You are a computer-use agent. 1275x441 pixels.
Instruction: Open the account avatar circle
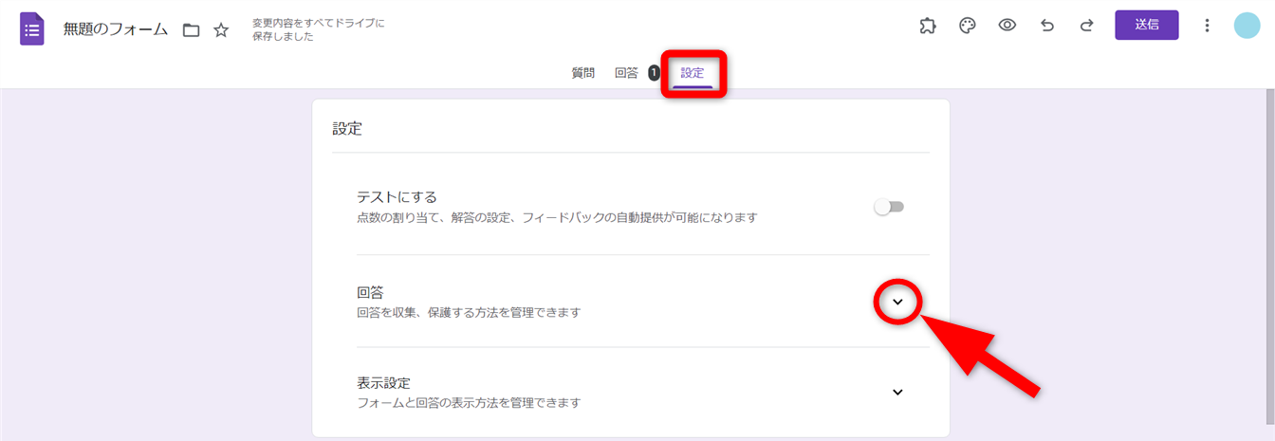1247,26
